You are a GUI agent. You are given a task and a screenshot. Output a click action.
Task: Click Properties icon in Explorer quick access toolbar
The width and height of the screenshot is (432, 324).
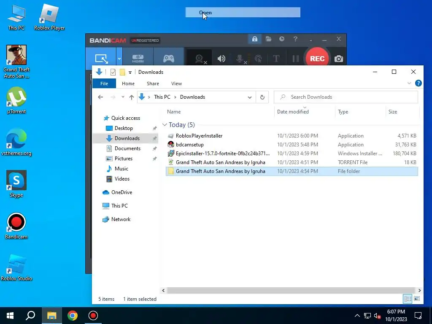point(113,72)
